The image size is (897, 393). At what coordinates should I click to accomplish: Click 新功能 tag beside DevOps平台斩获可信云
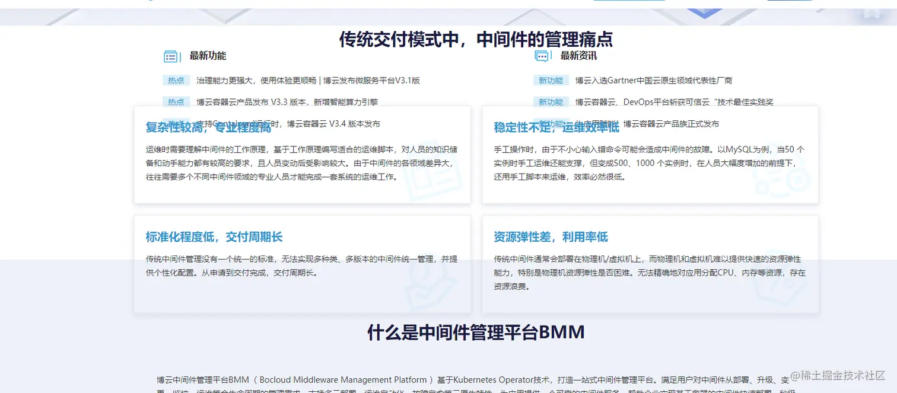click(551, 102)
